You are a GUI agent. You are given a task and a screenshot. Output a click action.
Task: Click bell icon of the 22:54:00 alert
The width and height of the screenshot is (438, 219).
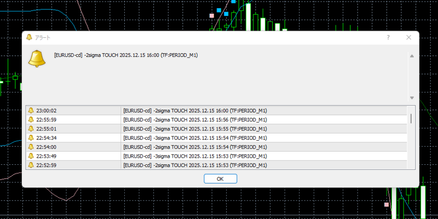coord(31,147)
